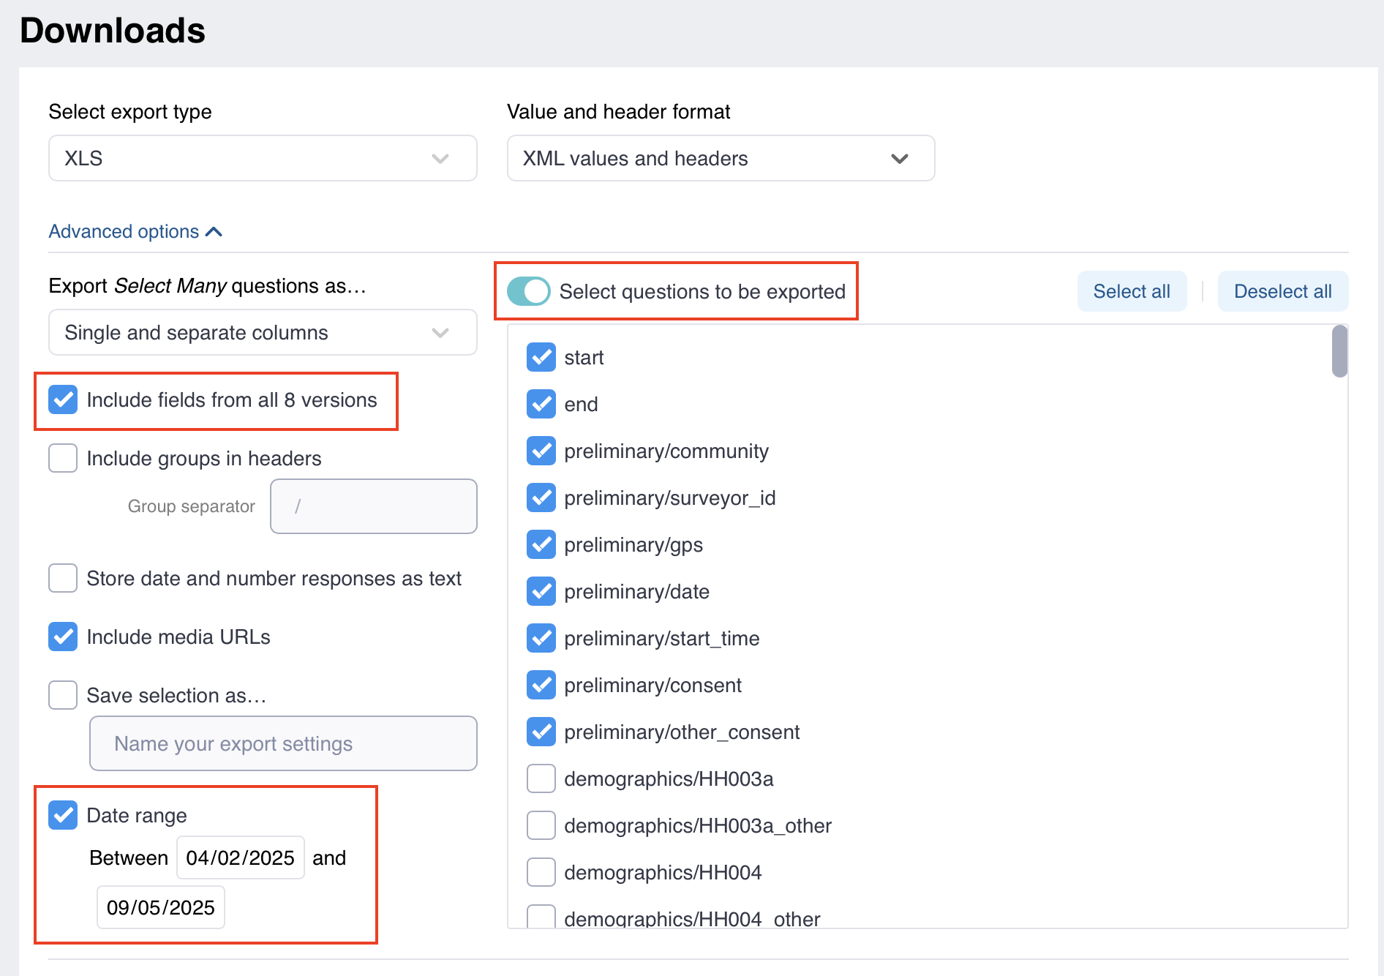Check the demographics/HH004 question

pos(541,871)
